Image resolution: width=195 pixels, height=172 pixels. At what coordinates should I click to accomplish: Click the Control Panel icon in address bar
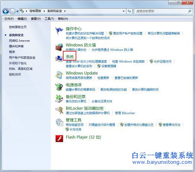coord(22,11)
